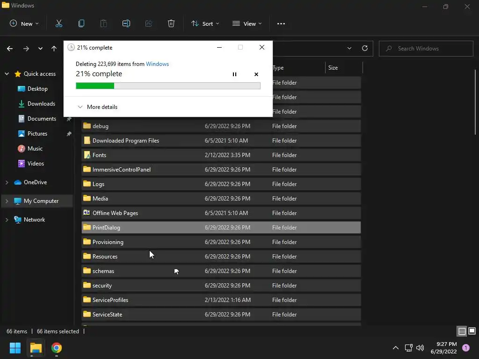The image size is (479, 359).
Task: Collapse the Quick access tree node
Action: [7, 73]
